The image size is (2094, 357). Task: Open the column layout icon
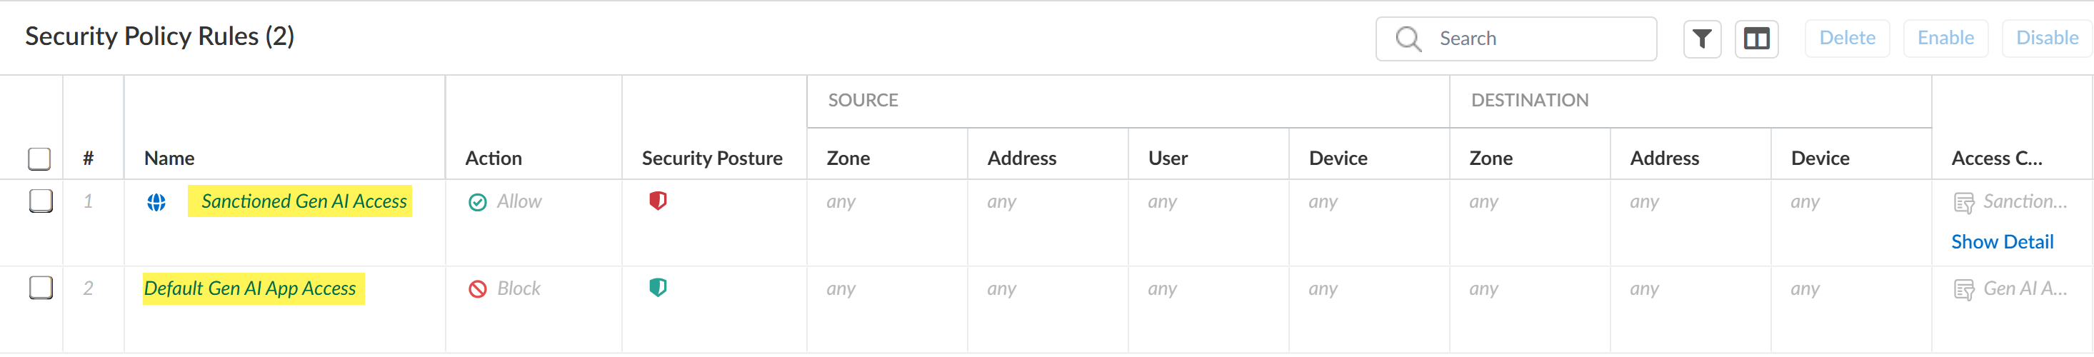coord(1756,39)
